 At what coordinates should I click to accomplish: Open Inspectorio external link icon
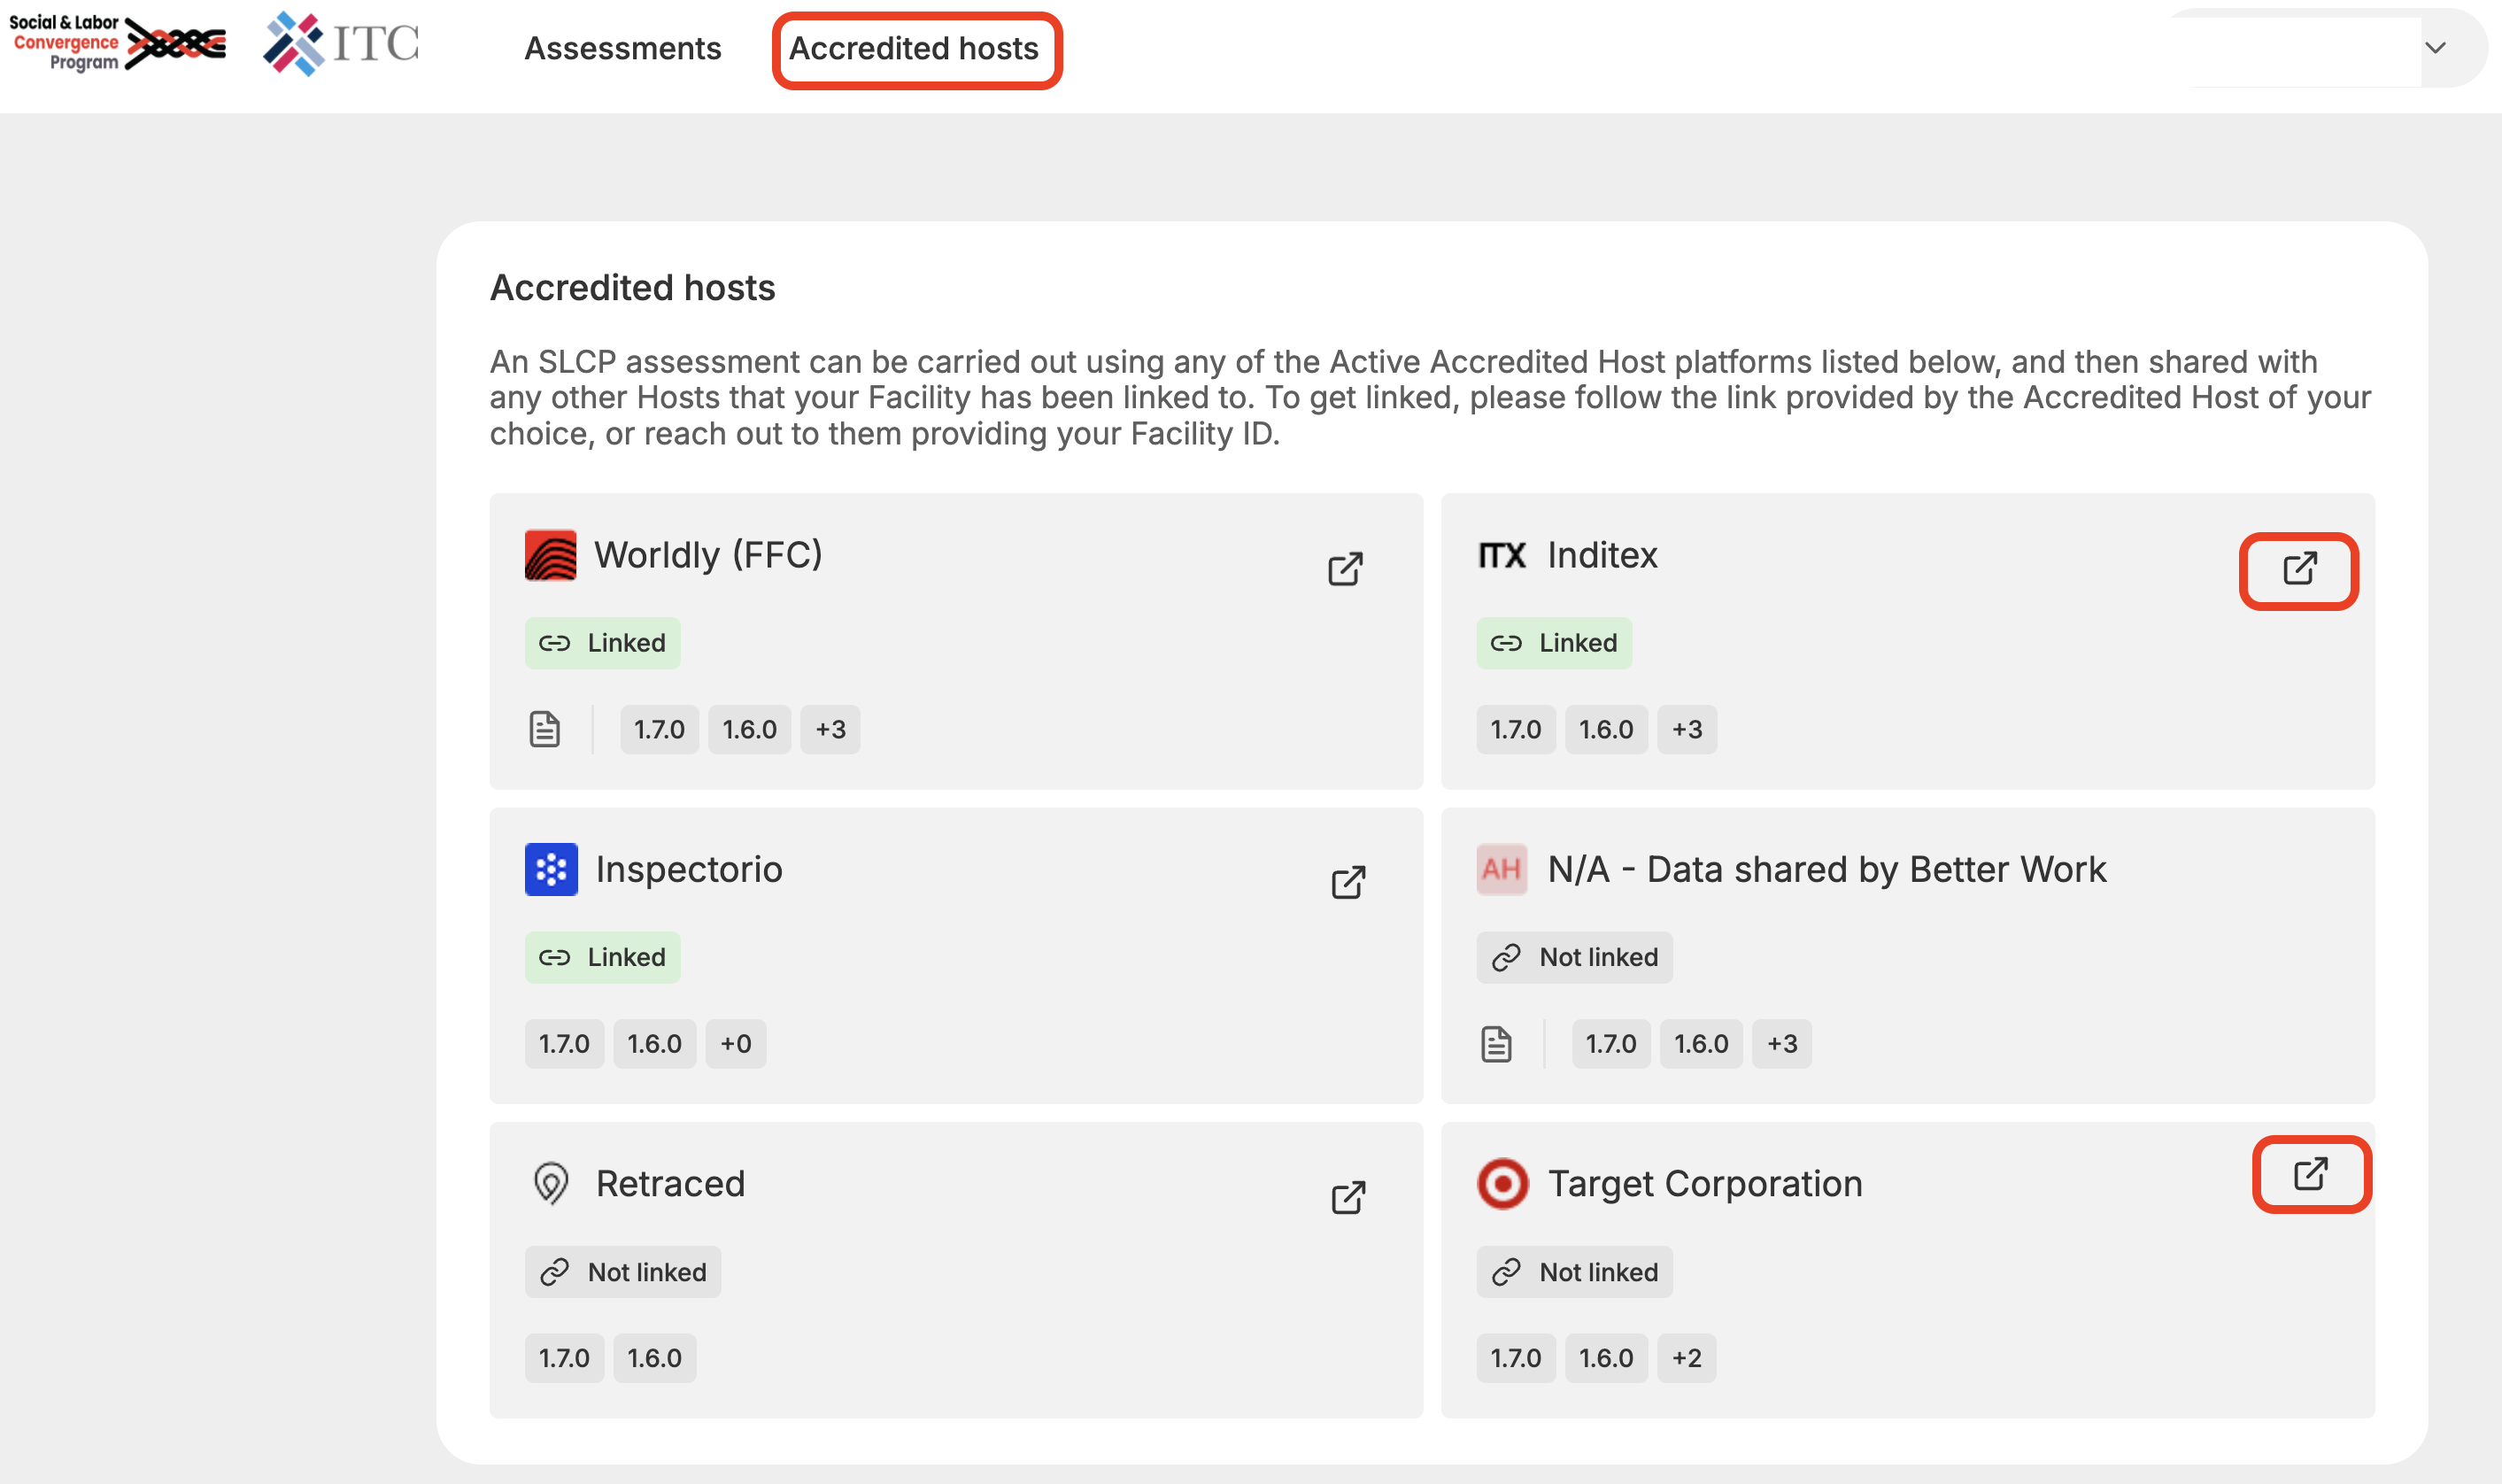click(1348, 883)
